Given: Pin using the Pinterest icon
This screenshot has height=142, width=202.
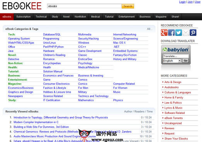Looking at the screenshot, I should tap(193, 32).
